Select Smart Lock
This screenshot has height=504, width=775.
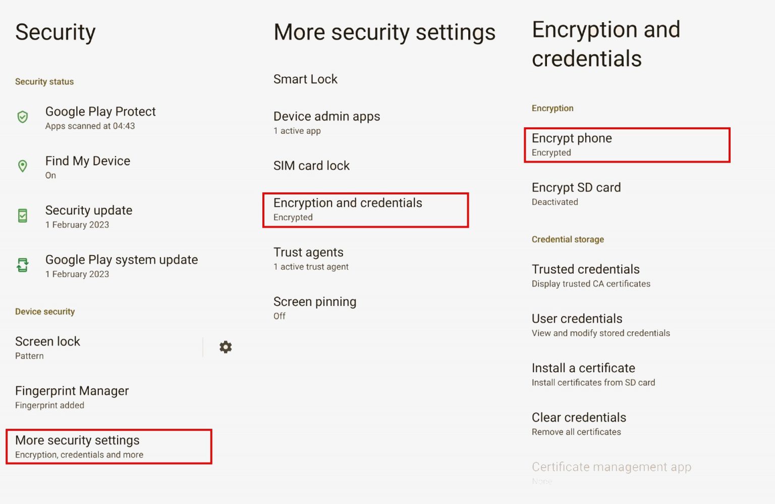(x=305, y=79)
